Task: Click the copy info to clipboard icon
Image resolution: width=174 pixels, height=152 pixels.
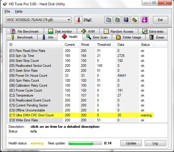Action: [108, 20]
